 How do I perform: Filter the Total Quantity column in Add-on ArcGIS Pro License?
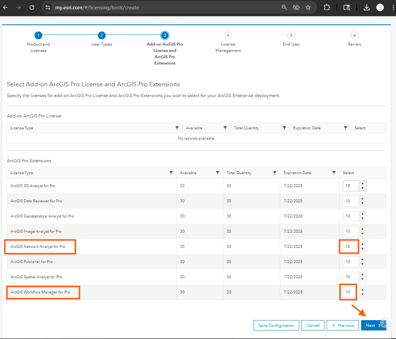coord(284,128)
